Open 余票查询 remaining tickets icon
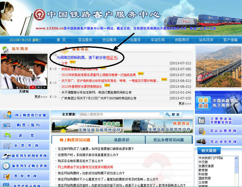This screenshot has width=242, height=187. point(7,146)
